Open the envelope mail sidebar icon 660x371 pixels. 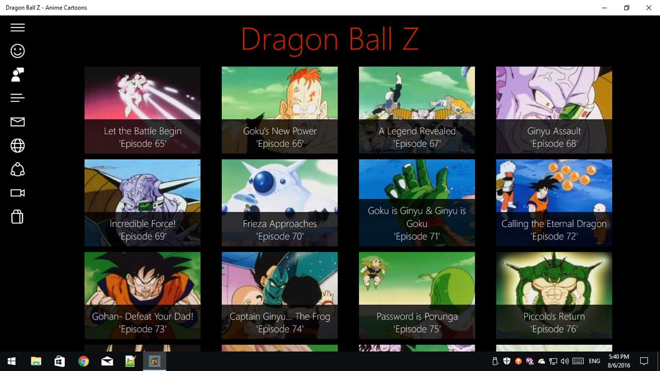(x=17, y=122)
